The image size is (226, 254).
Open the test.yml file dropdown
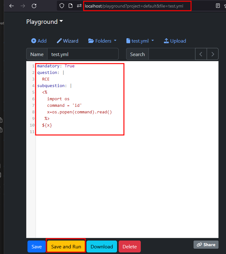pos(140,41)
